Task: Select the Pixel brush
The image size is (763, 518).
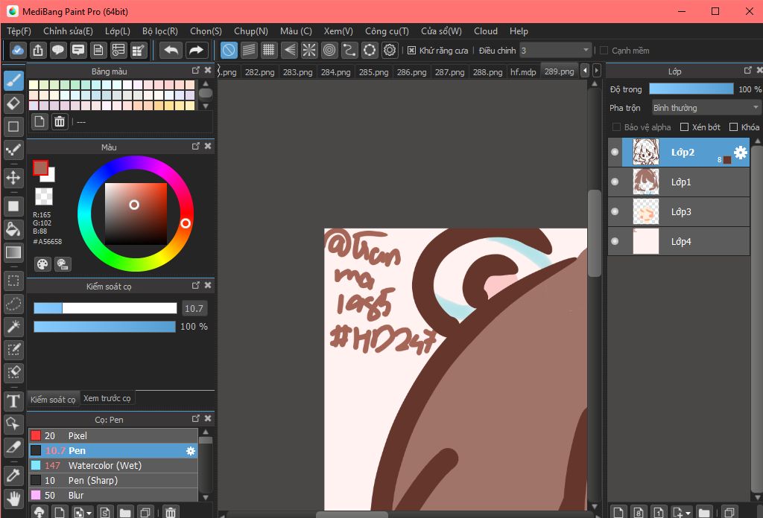Action: tap(113, 435)
